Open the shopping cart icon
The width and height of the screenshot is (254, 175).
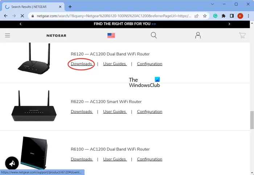point(242,35)
